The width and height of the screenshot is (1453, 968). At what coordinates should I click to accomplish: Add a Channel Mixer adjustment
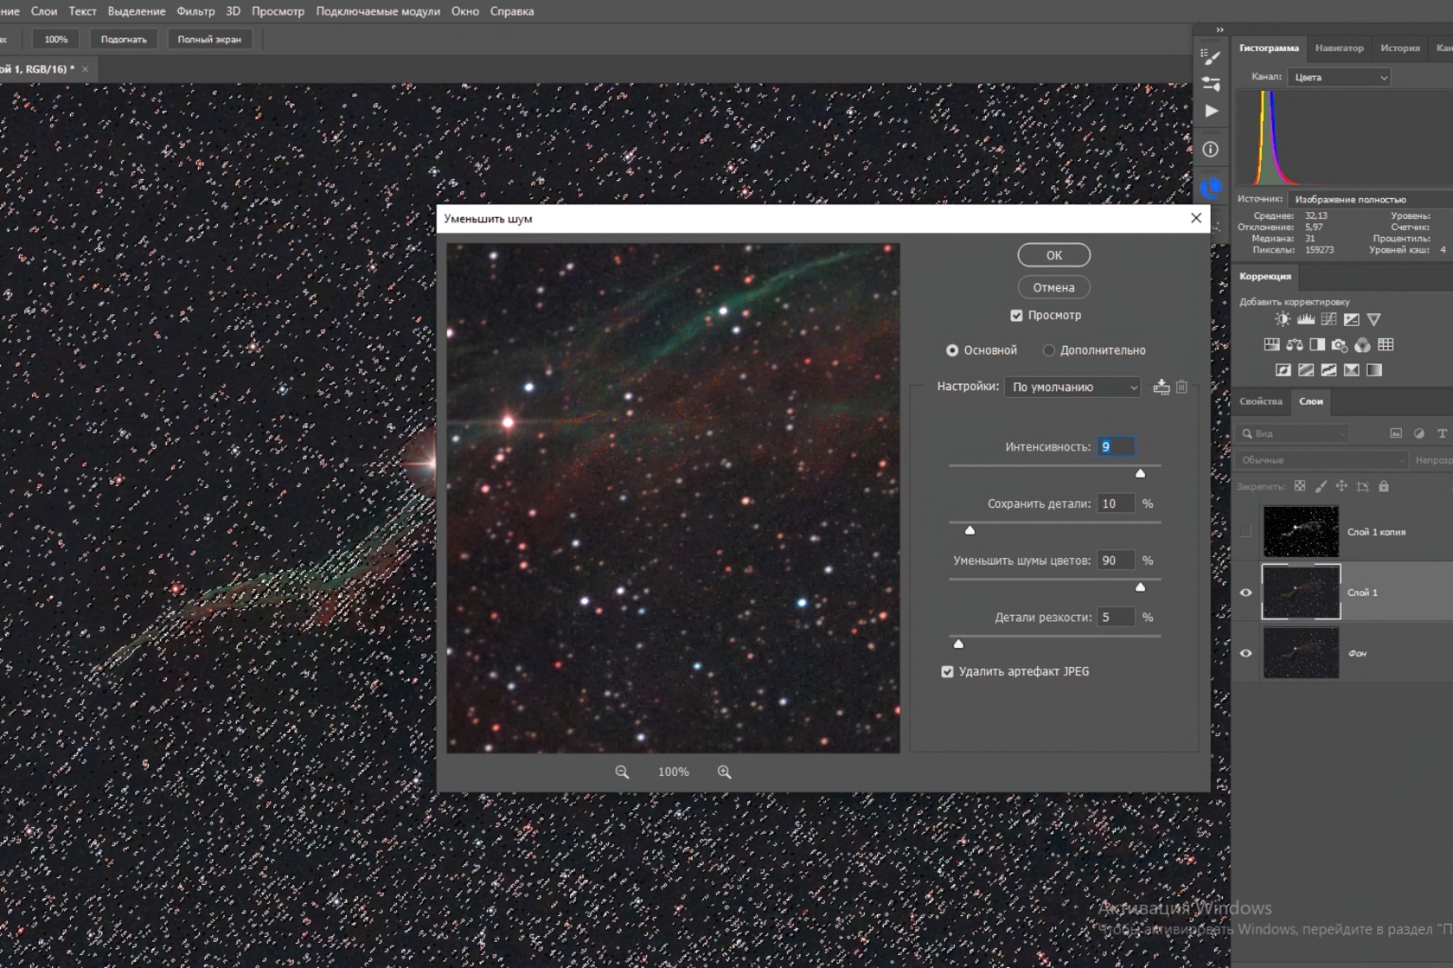tap(1362, 344)
